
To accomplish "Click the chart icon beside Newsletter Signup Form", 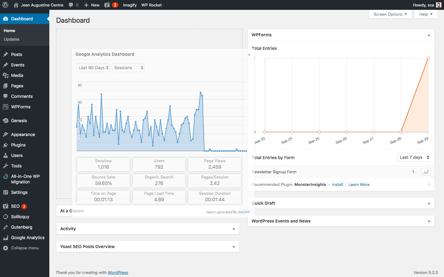I will [426, 172].
